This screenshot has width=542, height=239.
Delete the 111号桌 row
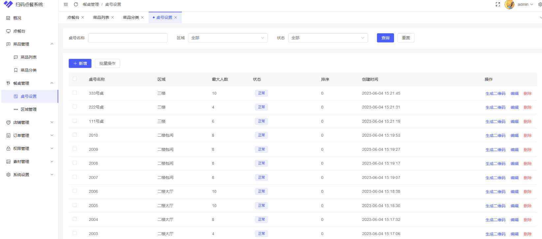pyautogui.click(x=527, y=121)
